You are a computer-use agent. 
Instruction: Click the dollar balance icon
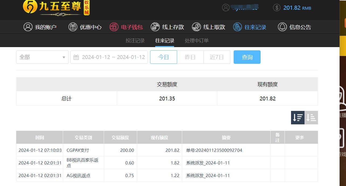pos(277,8)
